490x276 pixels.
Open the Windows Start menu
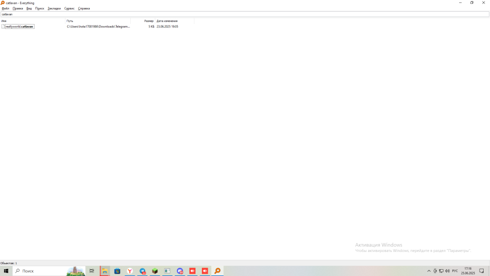point(6,271)
